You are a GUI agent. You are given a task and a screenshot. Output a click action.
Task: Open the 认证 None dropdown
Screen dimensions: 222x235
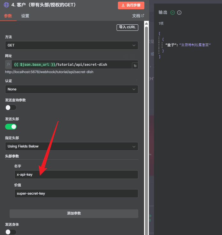(x=72, y=89)
